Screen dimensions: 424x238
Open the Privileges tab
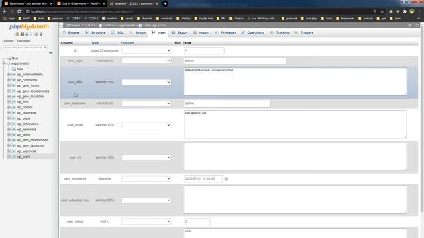click(x=225, y=32)
